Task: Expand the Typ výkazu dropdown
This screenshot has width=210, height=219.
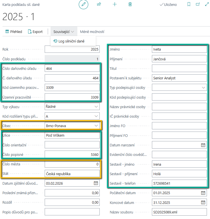Action: pyautogui.click(x=96, y=107)
